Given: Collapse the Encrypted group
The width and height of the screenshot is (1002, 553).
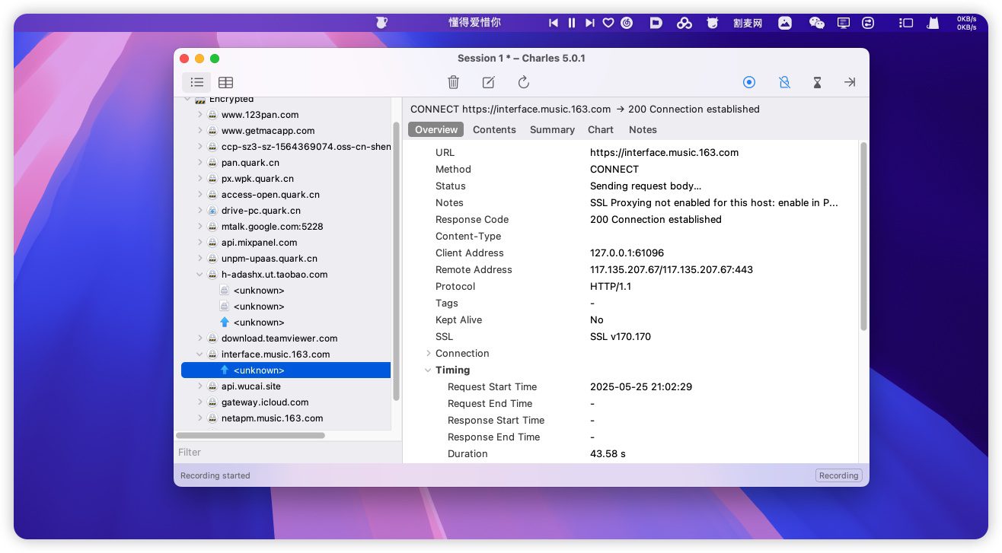Looking at the screenshot, I should (x=187, y=99).
